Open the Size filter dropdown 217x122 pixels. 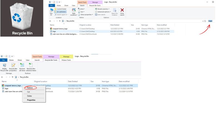81,12
